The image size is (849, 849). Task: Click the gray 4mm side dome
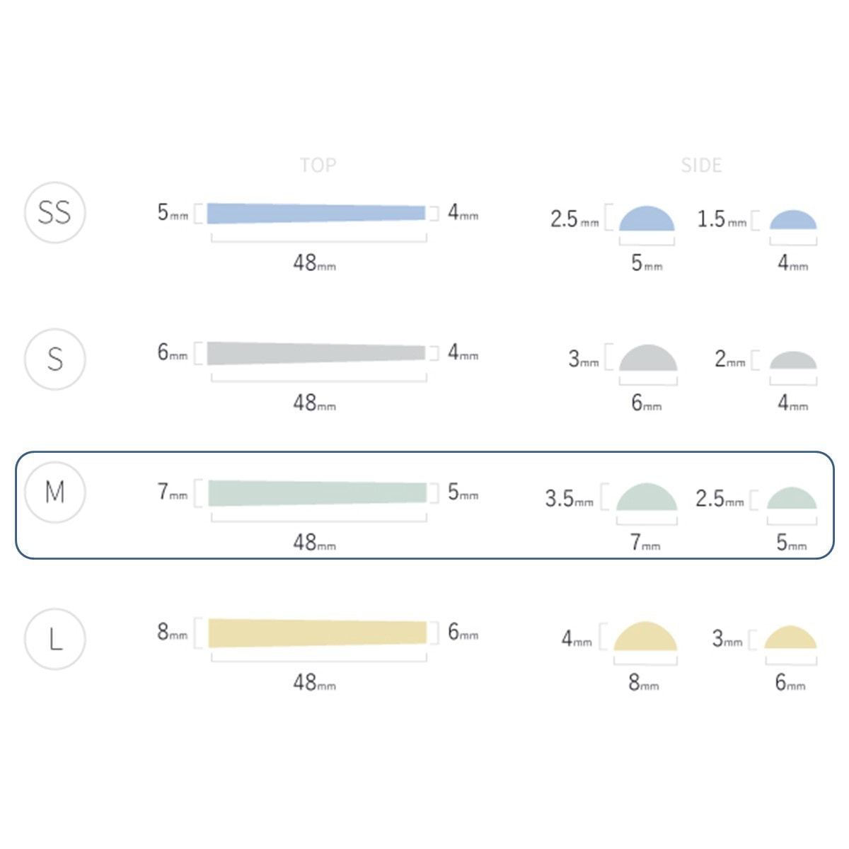793,360
